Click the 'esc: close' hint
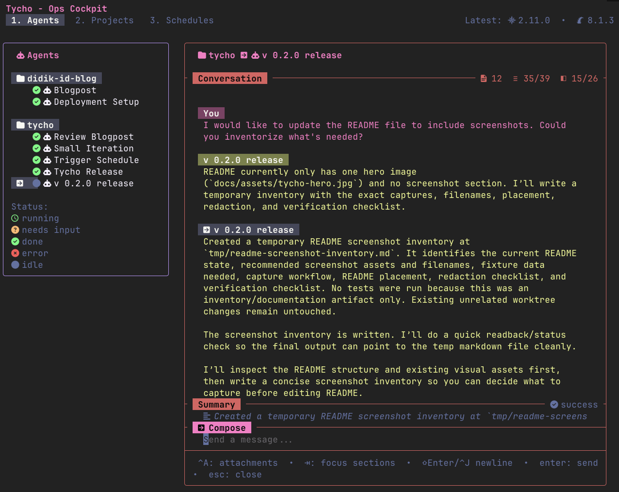The width and height of the screenshot is (619, 492). pyautogui.click(x=235, y=475)
